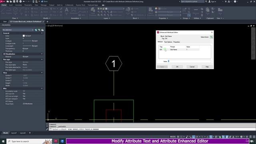This screenshot has width=256, height=144.
Task: Click the Apply button in Attribute Editor
Action: [162, 67]
